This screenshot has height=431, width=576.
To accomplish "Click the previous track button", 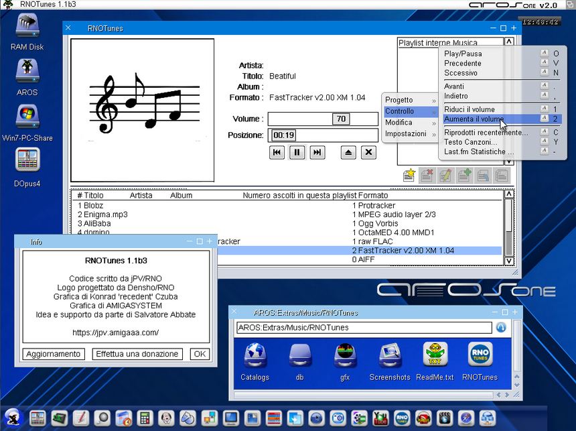I will pos(277,153).
